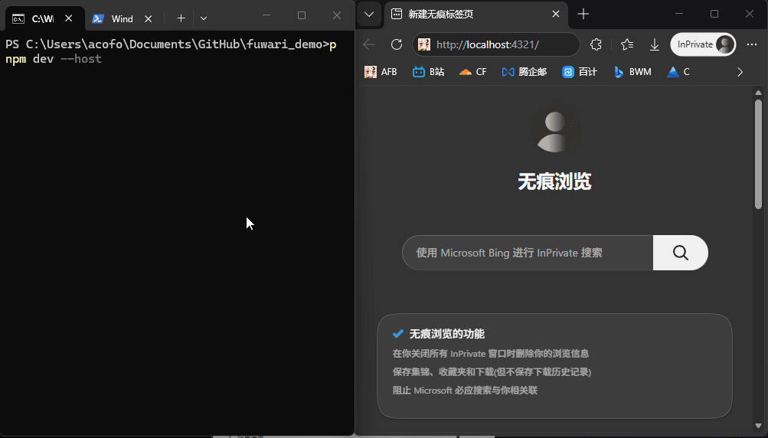
Task: Click the pnpm dev --host command line
Action: click(x=54, y=59)
